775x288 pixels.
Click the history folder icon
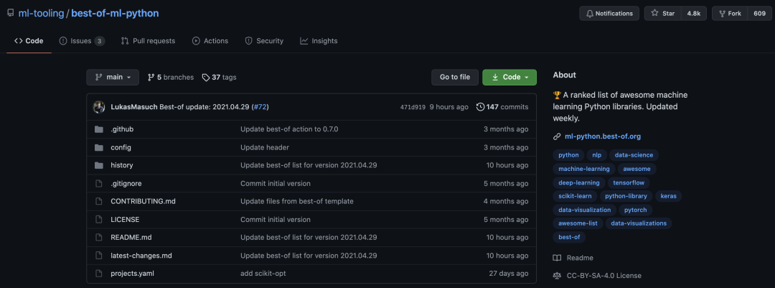[99, 165]
